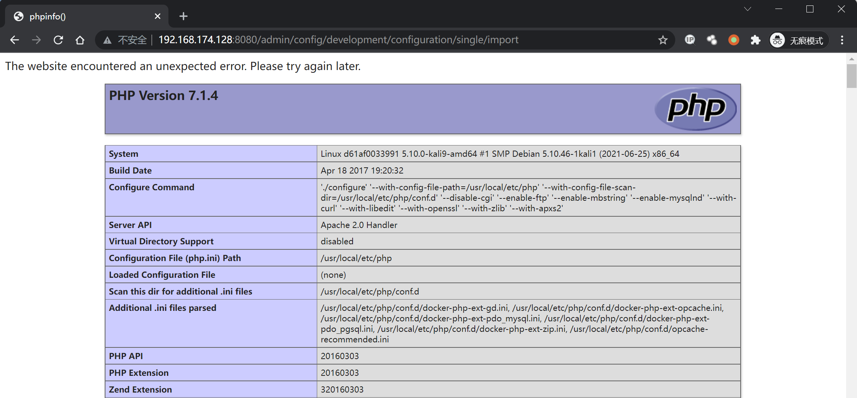This screenshot has height=398, width=857.
Task: Click the disabled value cell
Action: pyautogui.click(x=337, y=241)
